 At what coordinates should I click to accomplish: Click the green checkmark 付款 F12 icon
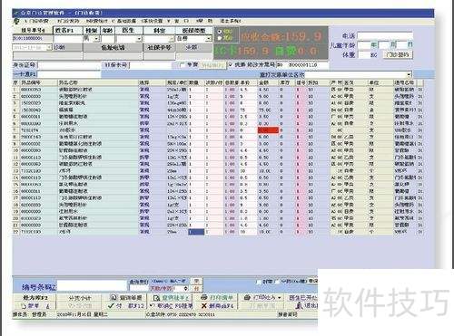coord(112,305)
